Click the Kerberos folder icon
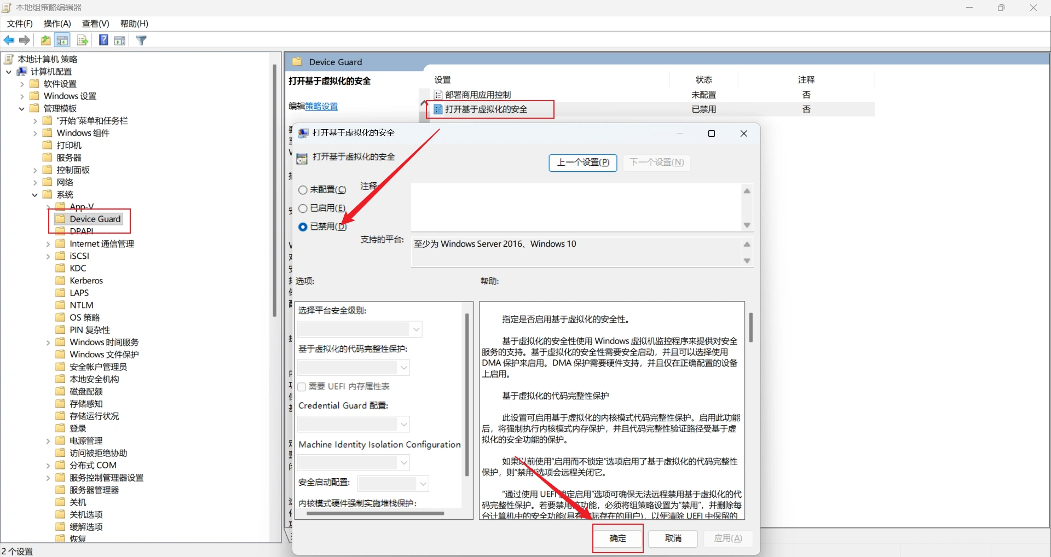Image resolution: width=1051 pixels, height=557 pixels. point(61,281)
